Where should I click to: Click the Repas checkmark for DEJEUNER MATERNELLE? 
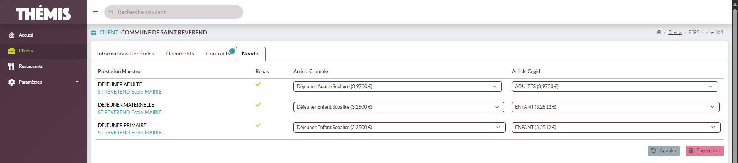(x=258, y=105)
